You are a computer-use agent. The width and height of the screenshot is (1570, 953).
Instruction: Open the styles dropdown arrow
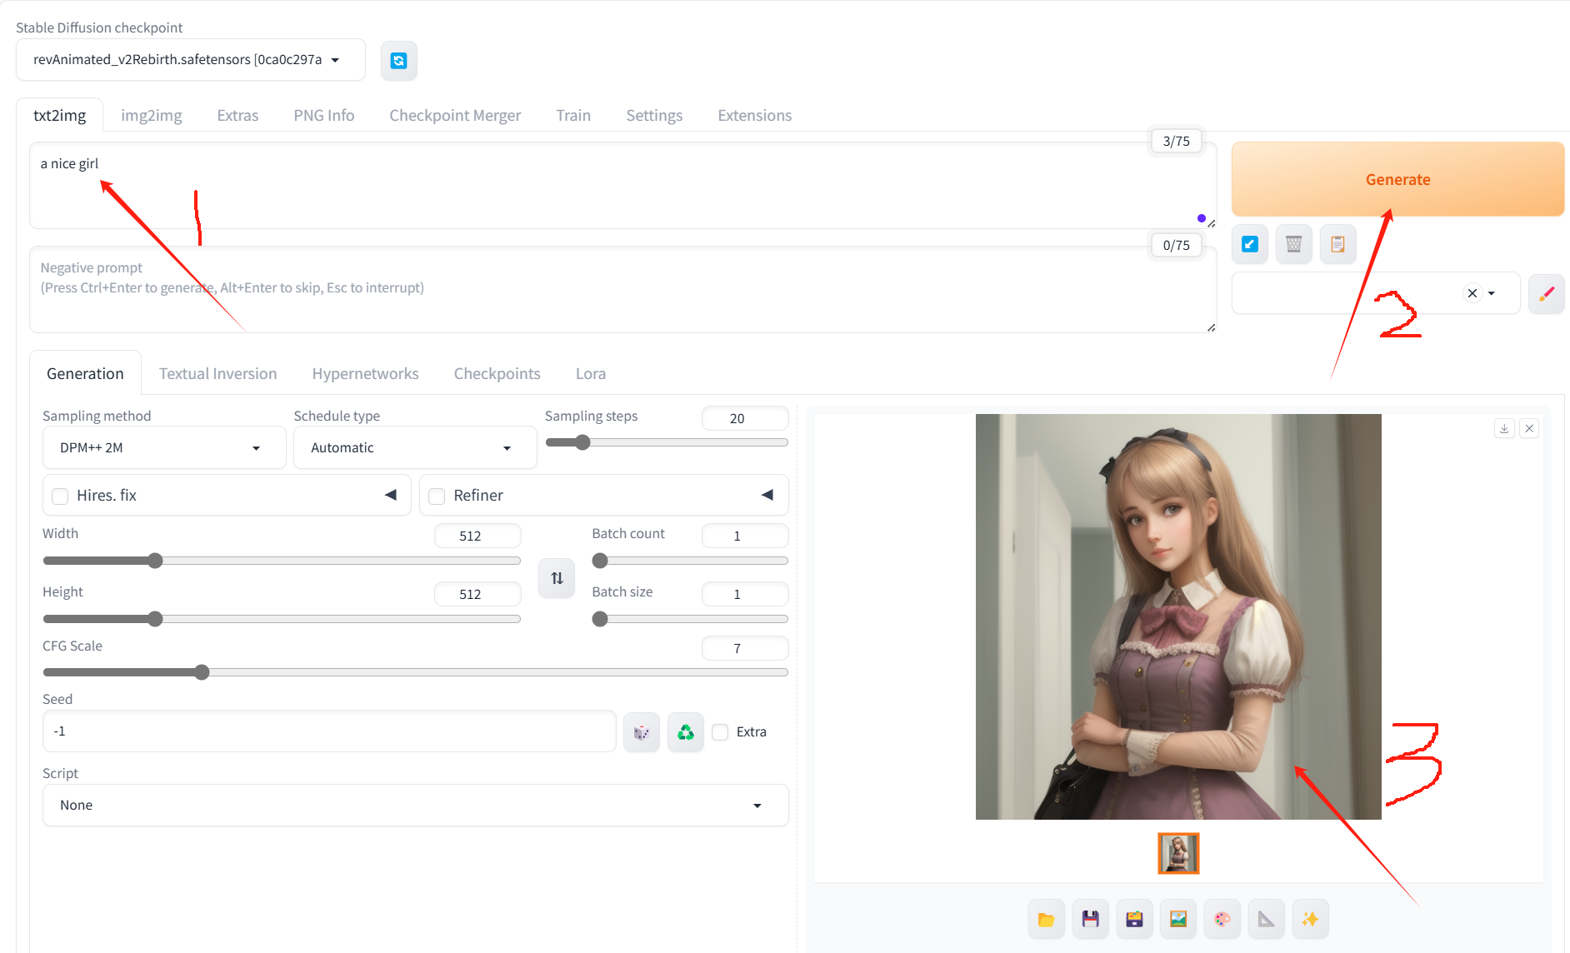pyautogui.click(x=1492, y=293)
